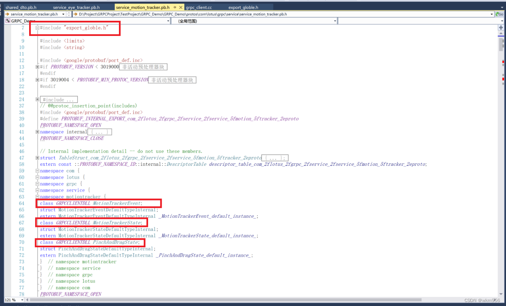Viewport: 506px width, 306px height.
Task: Click a red error marker on the scrollbar margin
Action: click(x=503, y=61)
